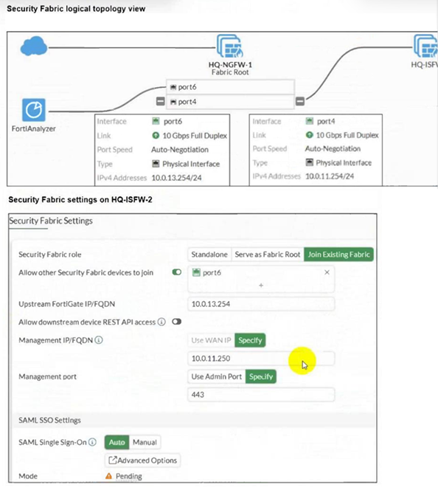Select port6 row under HQ-NGFW-1

230,87
